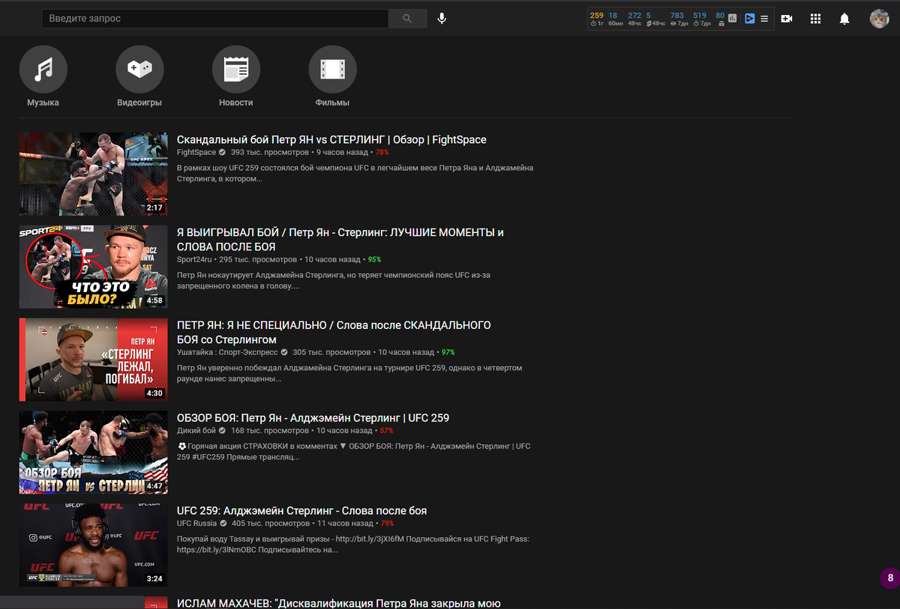Click the 272 48-hour stat
Viewport: 900px width, 609px height.
[x=634, y=19]
